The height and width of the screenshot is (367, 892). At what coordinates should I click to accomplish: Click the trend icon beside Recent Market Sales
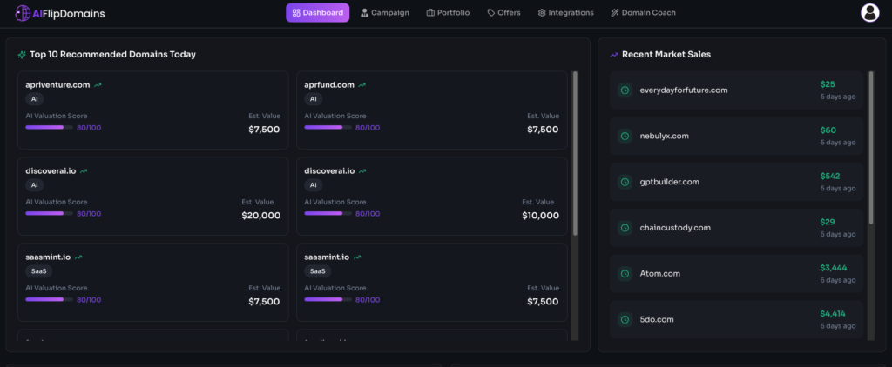coord(614,55)
